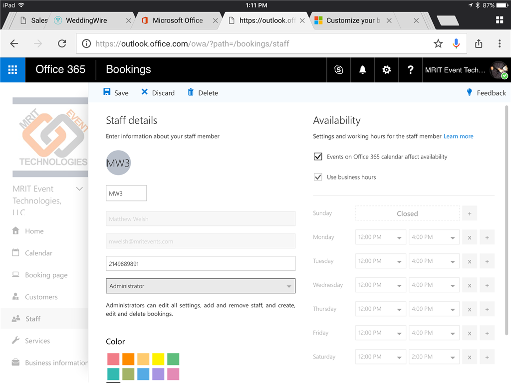The height and width of the screenshot is (383, 511).
Task: Open Wednesday end time dropdown
Action: [x=434, y=285]
